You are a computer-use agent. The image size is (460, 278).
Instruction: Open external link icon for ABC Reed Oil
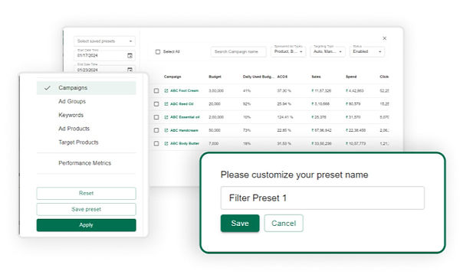166,104
